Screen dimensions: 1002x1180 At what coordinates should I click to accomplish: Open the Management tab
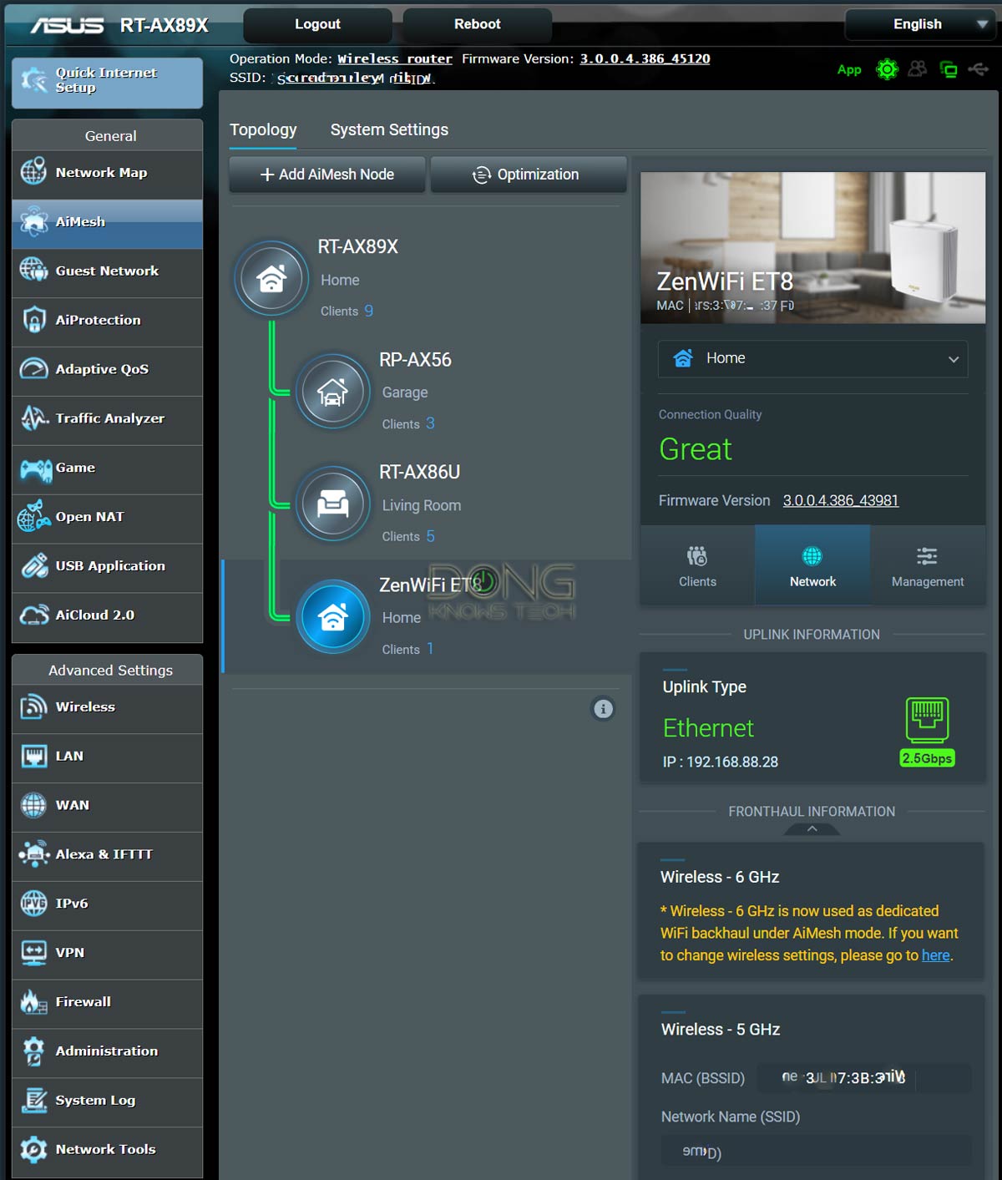927,566
